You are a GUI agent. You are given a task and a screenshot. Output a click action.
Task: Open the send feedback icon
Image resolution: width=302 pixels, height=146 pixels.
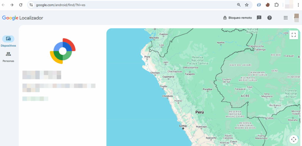click(259, 18)
